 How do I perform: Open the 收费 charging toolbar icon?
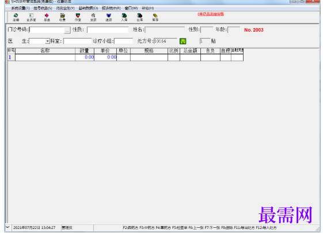62,17
